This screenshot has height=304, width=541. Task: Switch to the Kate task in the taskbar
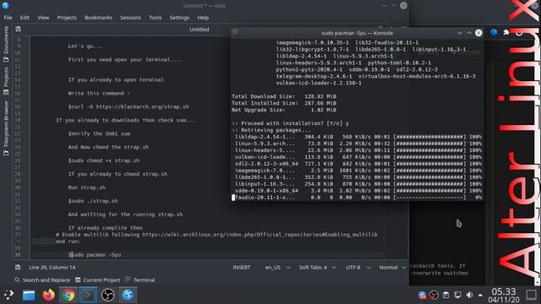tap(128, 295)
